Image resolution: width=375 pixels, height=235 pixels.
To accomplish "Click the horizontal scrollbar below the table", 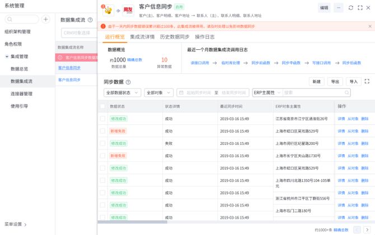I will point(133,222).
